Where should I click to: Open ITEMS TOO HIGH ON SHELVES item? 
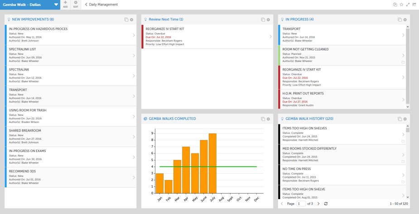click(x=342, y=134)
